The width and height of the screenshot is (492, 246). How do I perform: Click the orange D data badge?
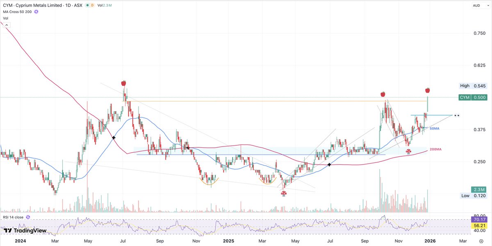[x=92, y=5]
